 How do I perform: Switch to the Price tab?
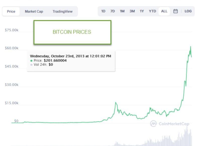coord(11,12)
